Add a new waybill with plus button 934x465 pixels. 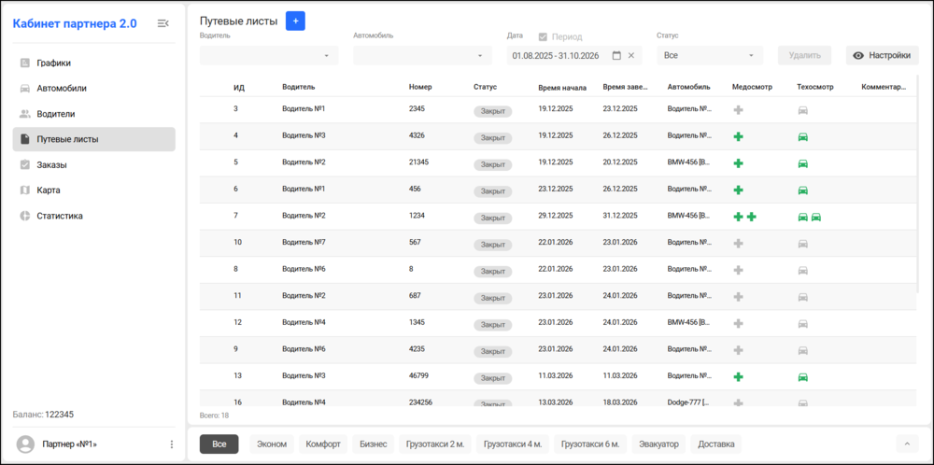click(295, 21)
